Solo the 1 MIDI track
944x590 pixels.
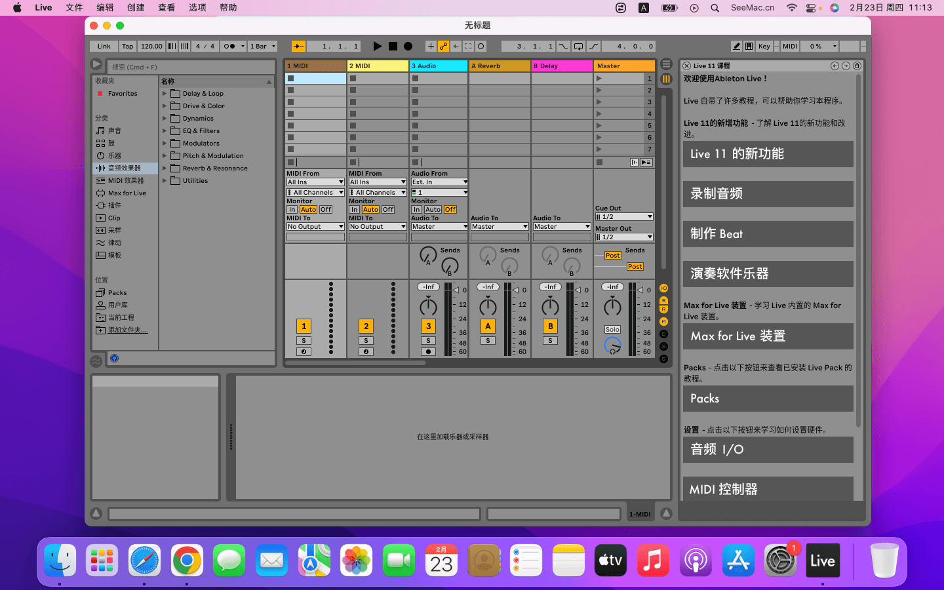(x=304, y=341)
